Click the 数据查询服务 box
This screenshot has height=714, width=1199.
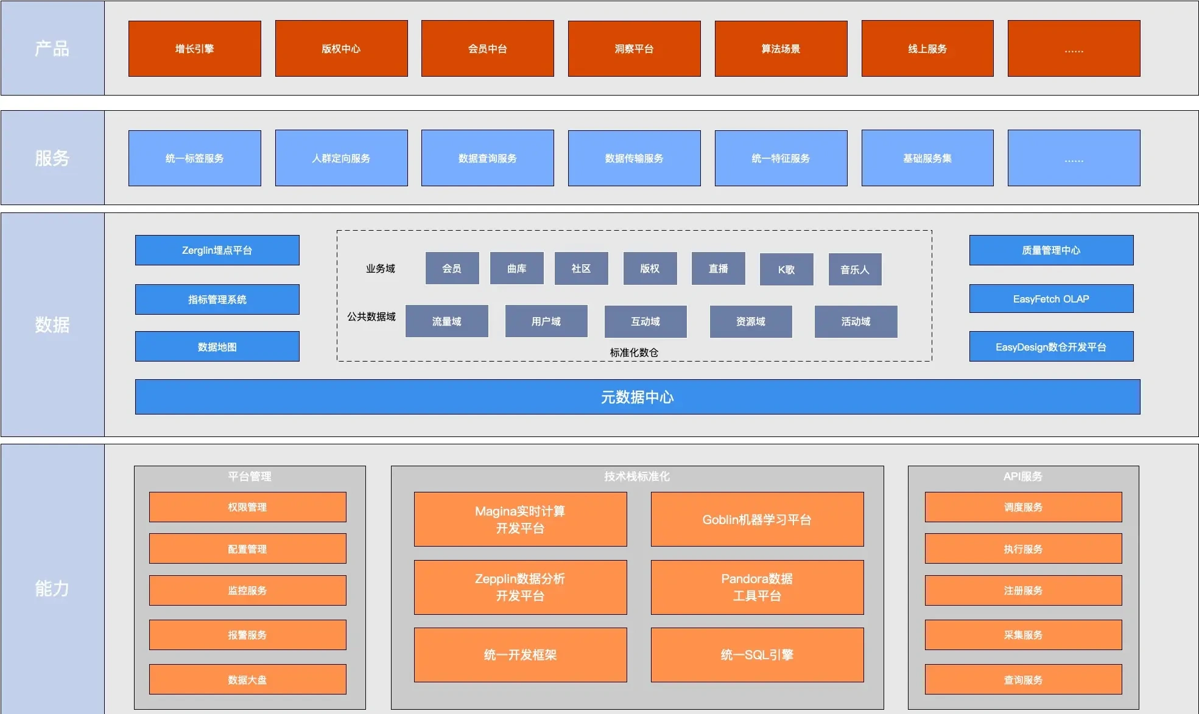(x=487, y=158)
